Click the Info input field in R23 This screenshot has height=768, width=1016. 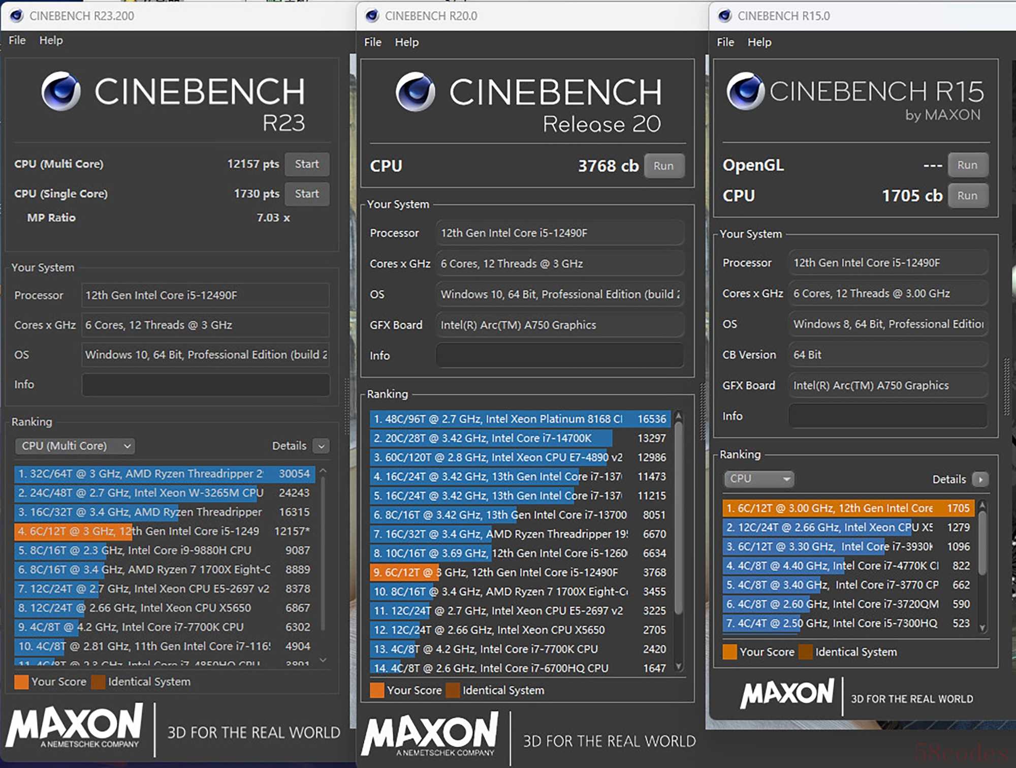tap(205, 385)
